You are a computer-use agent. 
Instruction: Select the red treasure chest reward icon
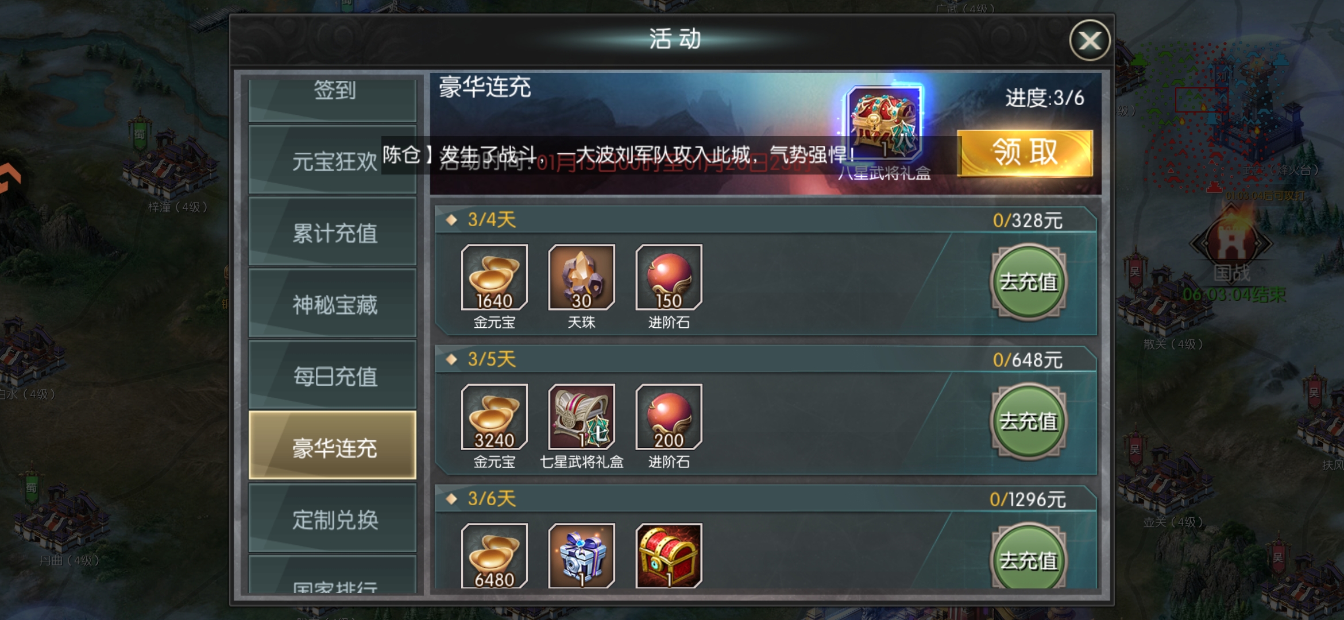coord(669,556)
